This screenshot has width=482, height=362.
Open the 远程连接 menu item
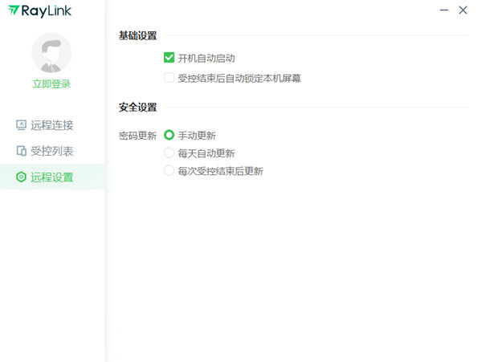[52, 124]
